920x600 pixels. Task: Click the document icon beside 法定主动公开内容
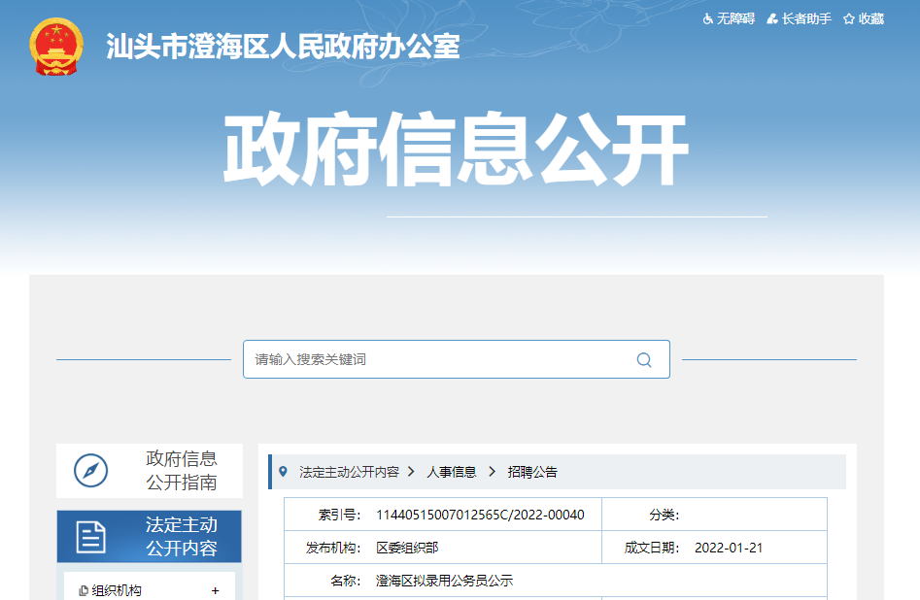point(90,537)
